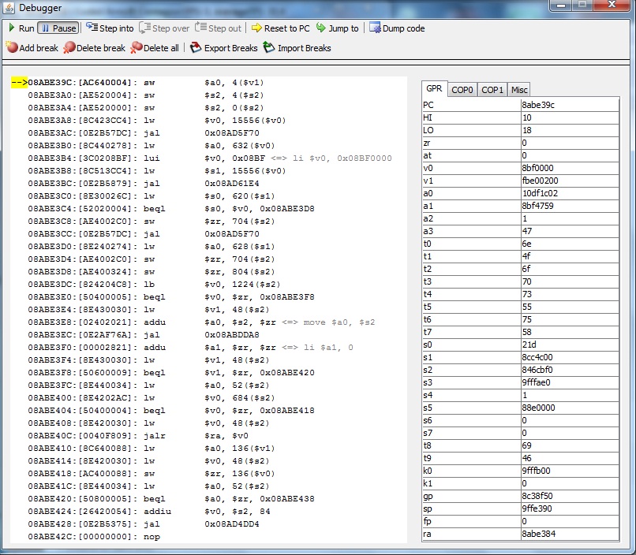Click the sp register value 9ffe390
Viewport: 636px width, 555px height.
click(569, 508)
